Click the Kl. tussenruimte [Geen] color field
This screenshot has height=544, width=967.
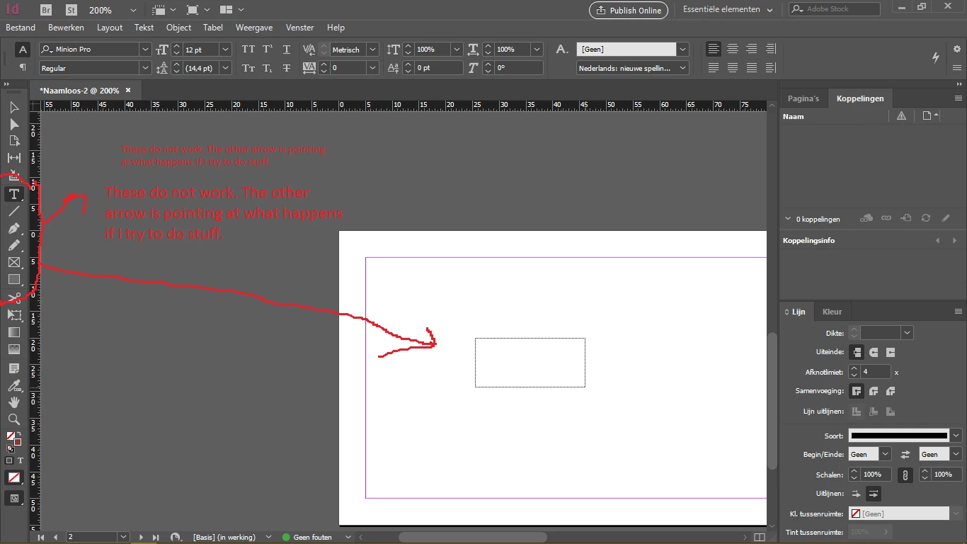pyautogui.click(x=900, y=514)
